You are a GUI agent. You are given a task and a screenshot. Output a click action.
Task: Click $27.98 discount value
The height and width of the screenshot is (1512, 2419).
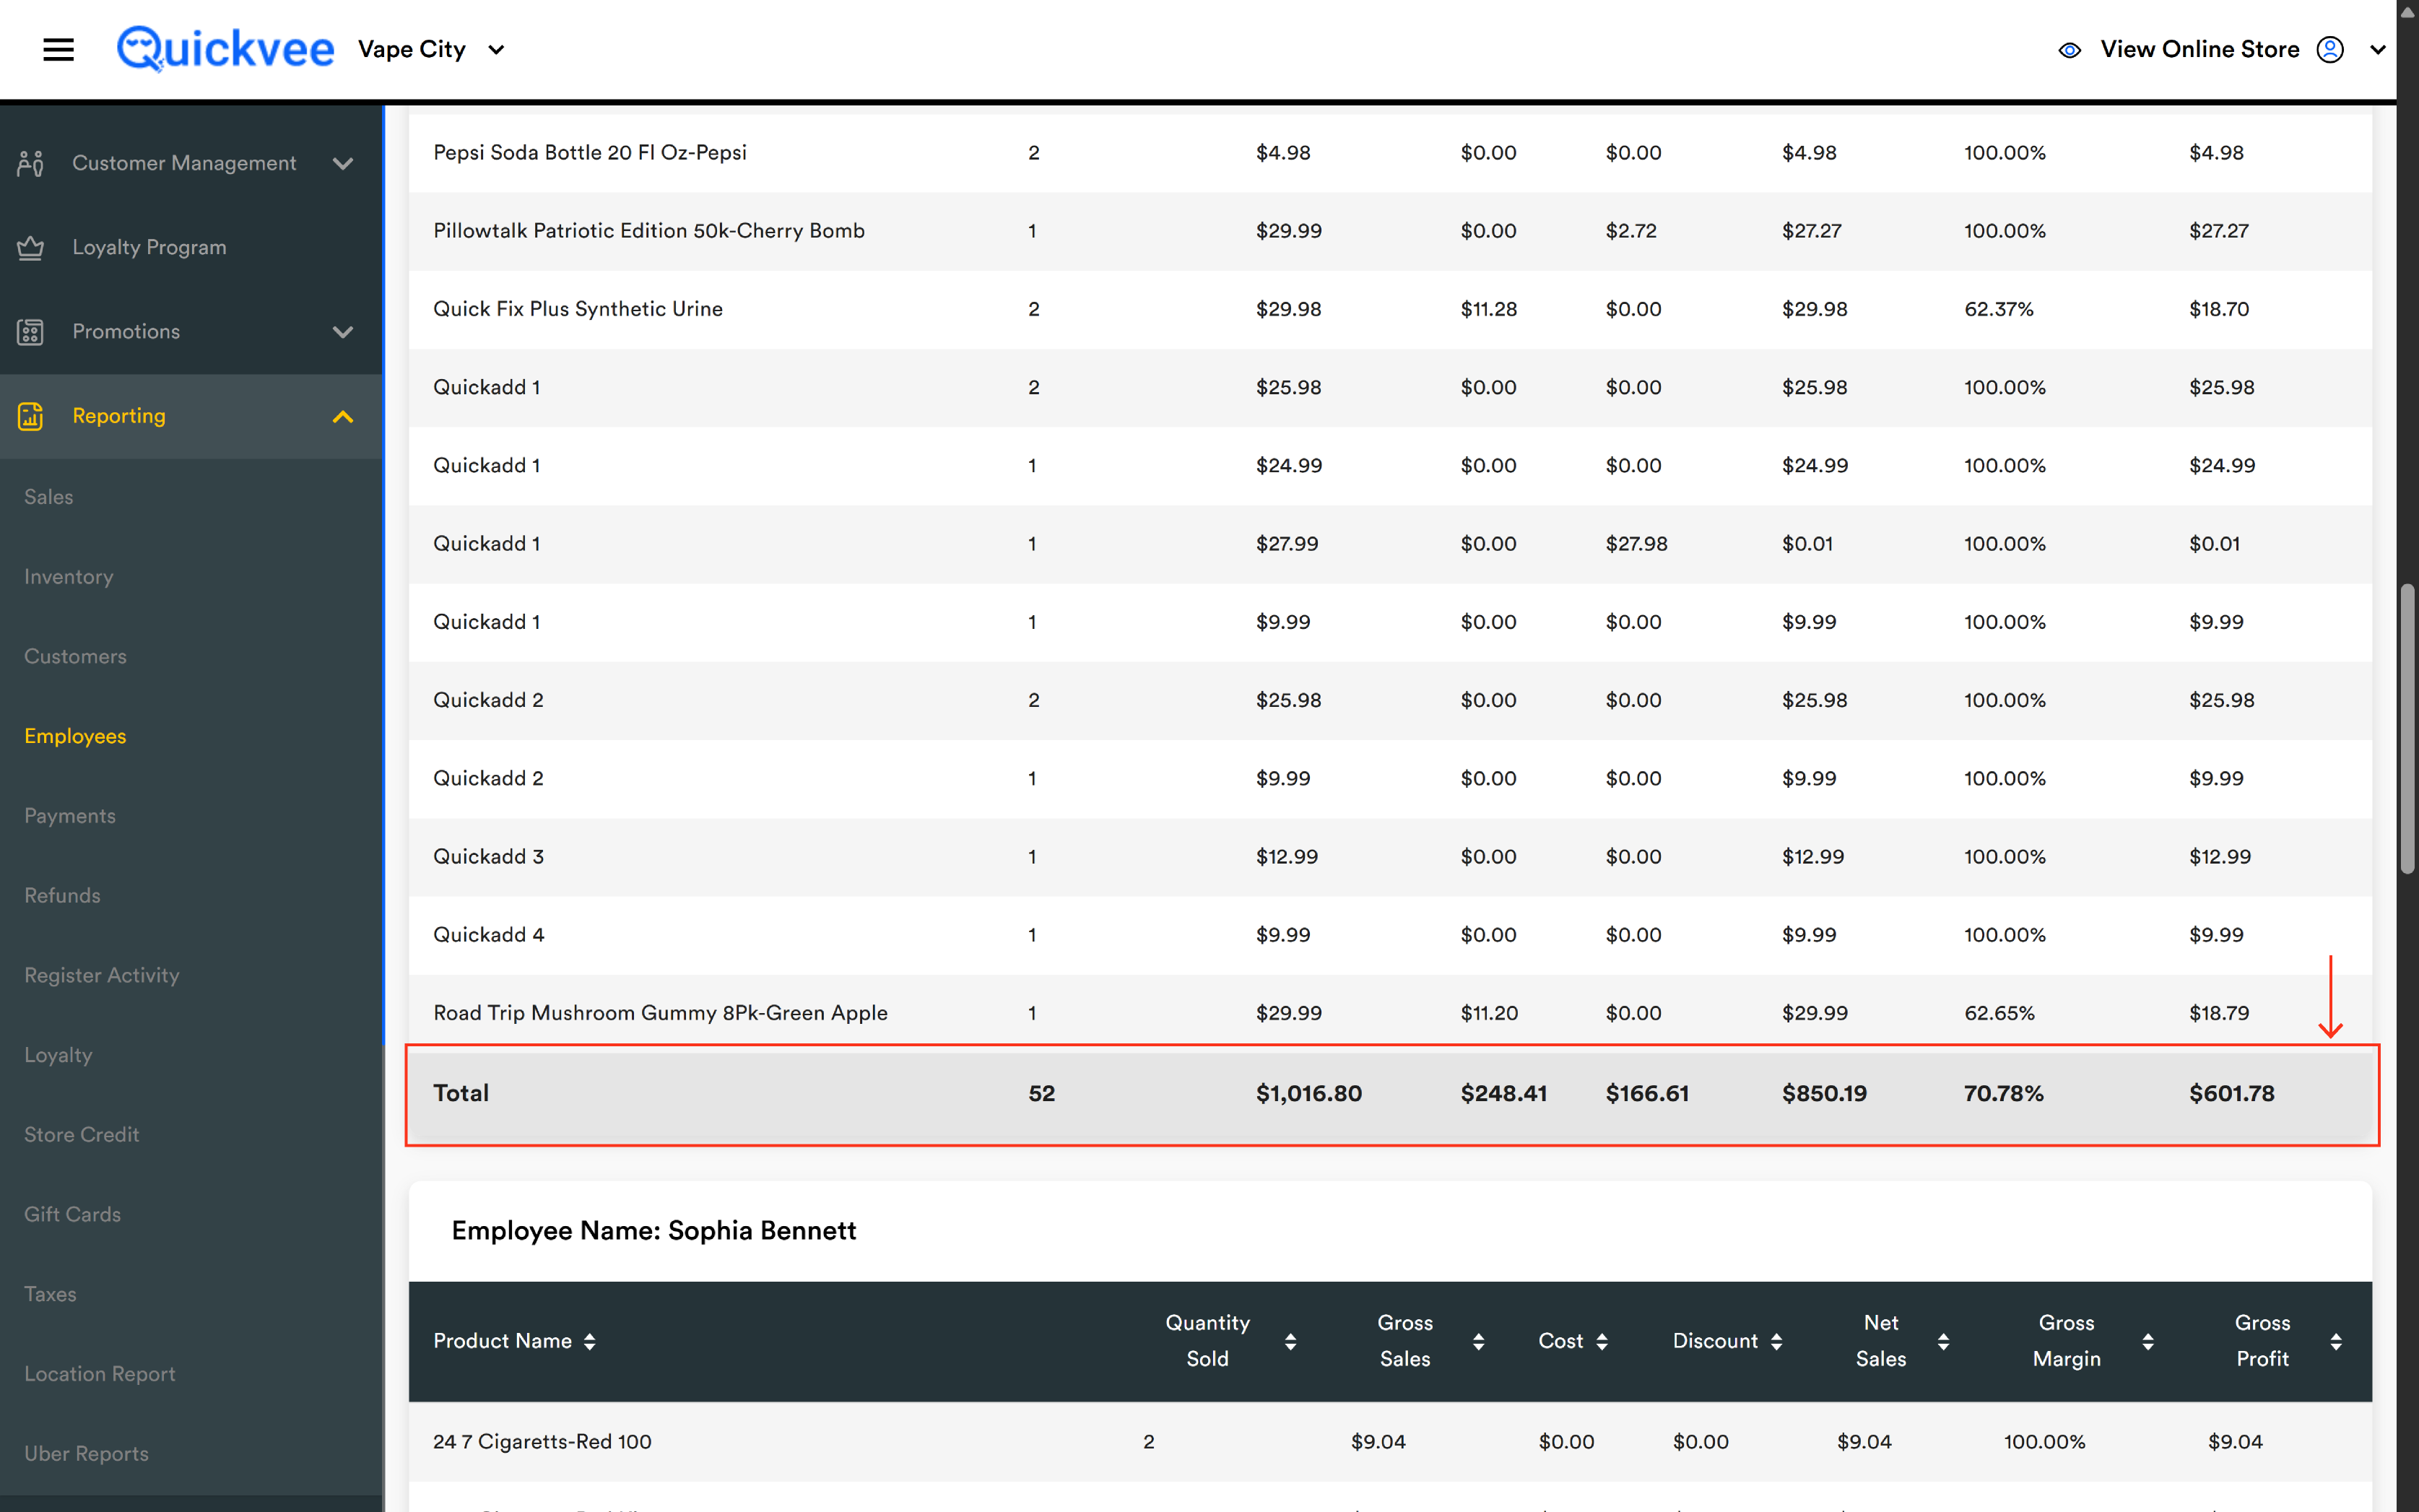click(x=1637, y=544)
